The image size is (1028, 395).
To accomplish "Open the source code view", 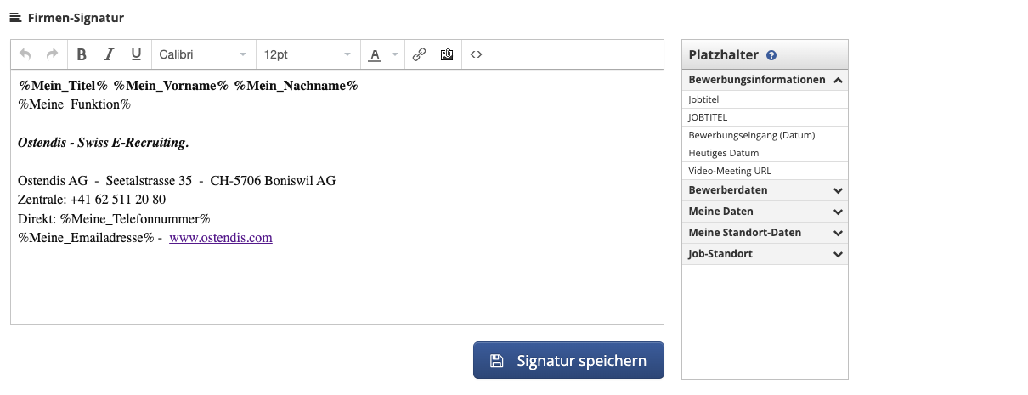I will (476, 54).
